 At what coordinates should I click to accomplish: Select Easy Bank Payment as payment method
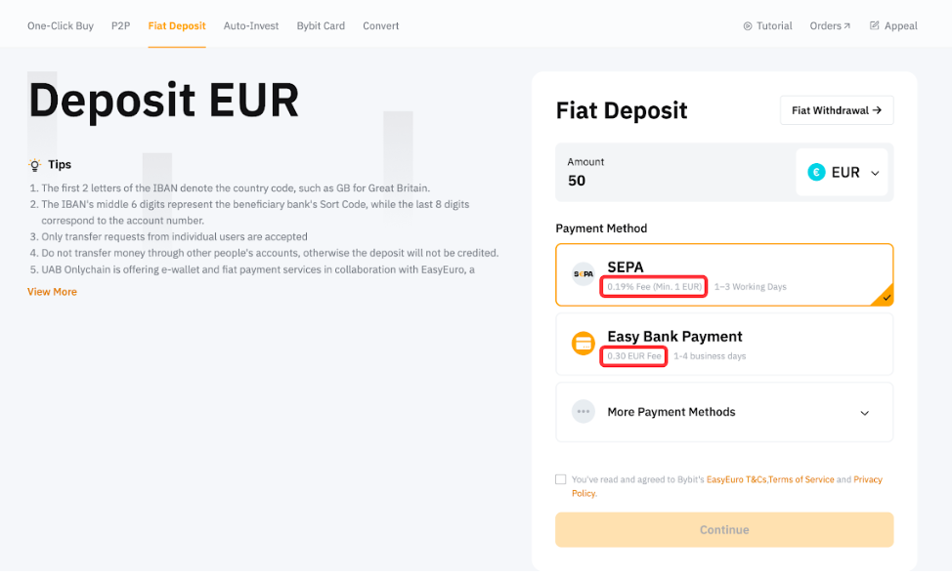click(x=723, y=345)
